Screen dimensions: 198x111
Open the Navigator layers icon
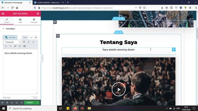pos(7,103)
